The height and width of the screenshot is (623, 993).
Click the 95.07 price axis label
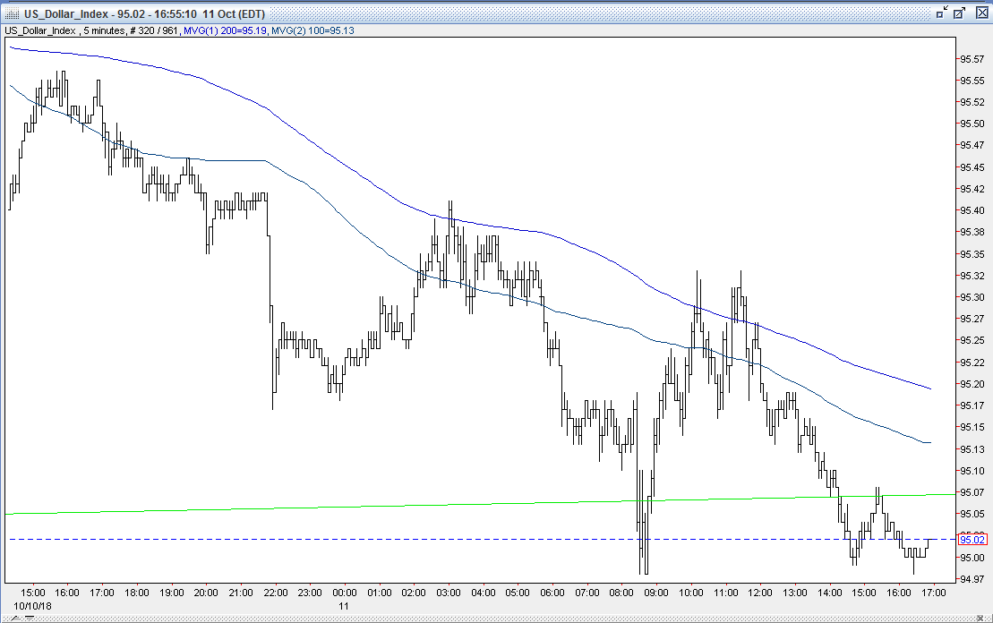point(972,492)
